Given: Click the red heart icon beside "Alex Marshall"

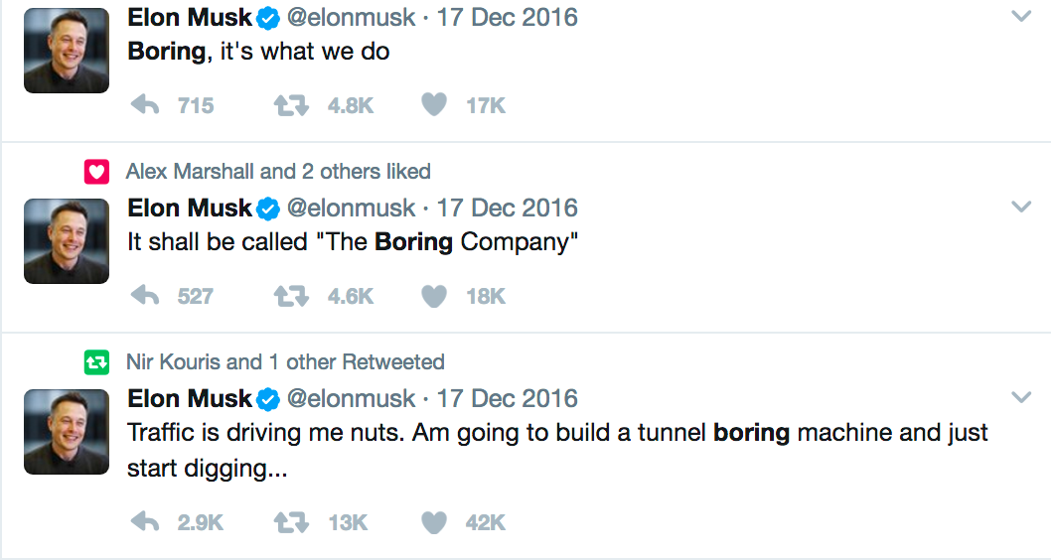Looking at the screenshot, I should tap(95, 172).
